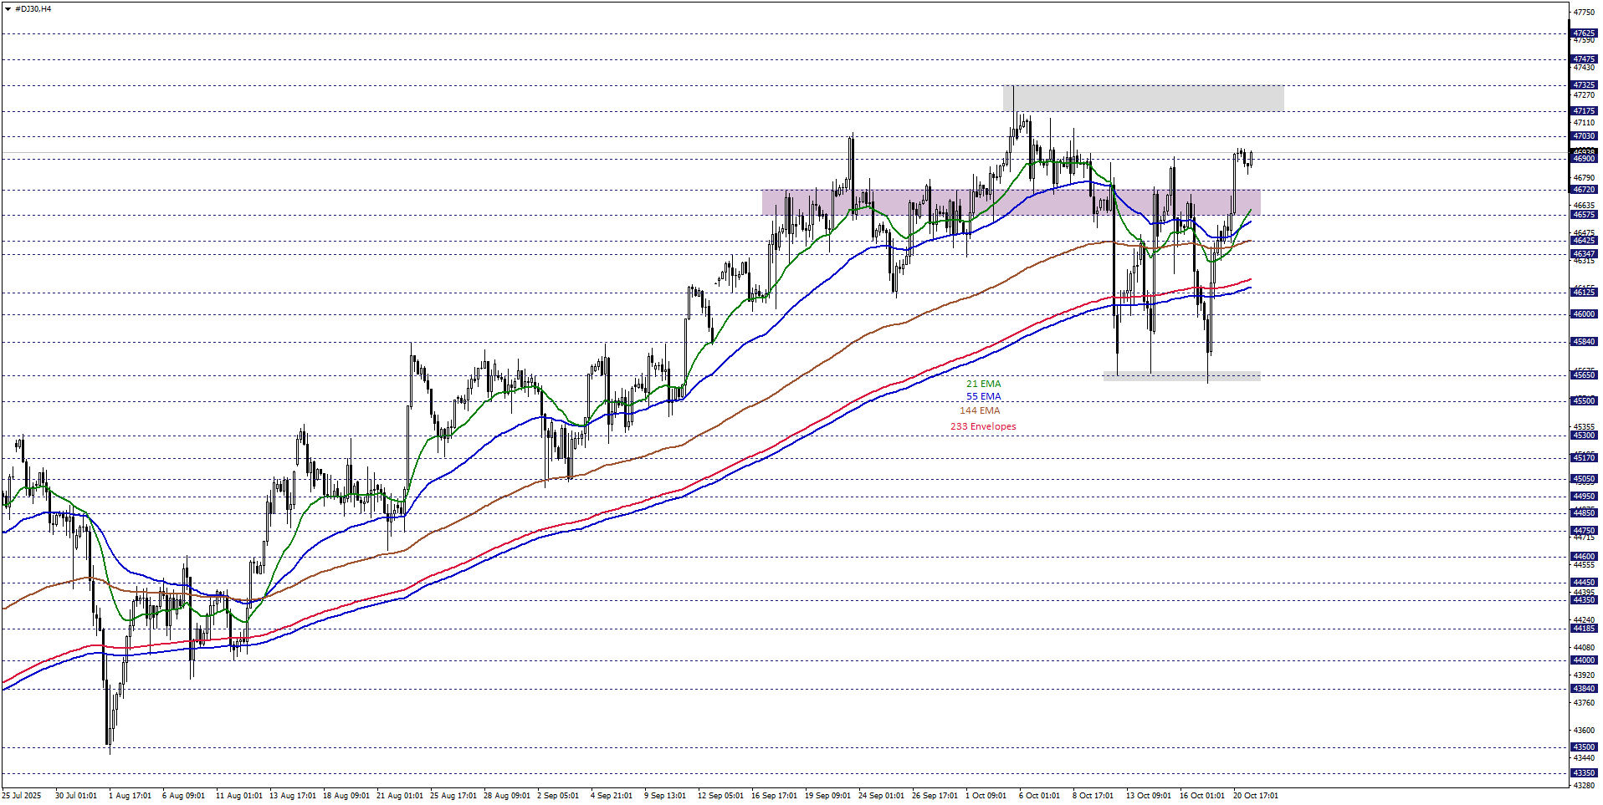
Task: Select the blue 55 EMA text label
Action: [983, 397]
